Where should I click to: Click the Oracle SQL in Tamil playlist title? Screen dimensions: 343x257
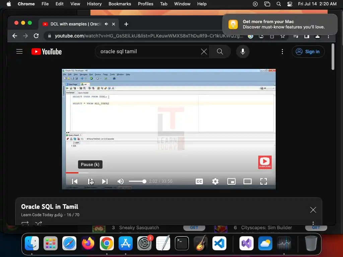tap(50, 206)
